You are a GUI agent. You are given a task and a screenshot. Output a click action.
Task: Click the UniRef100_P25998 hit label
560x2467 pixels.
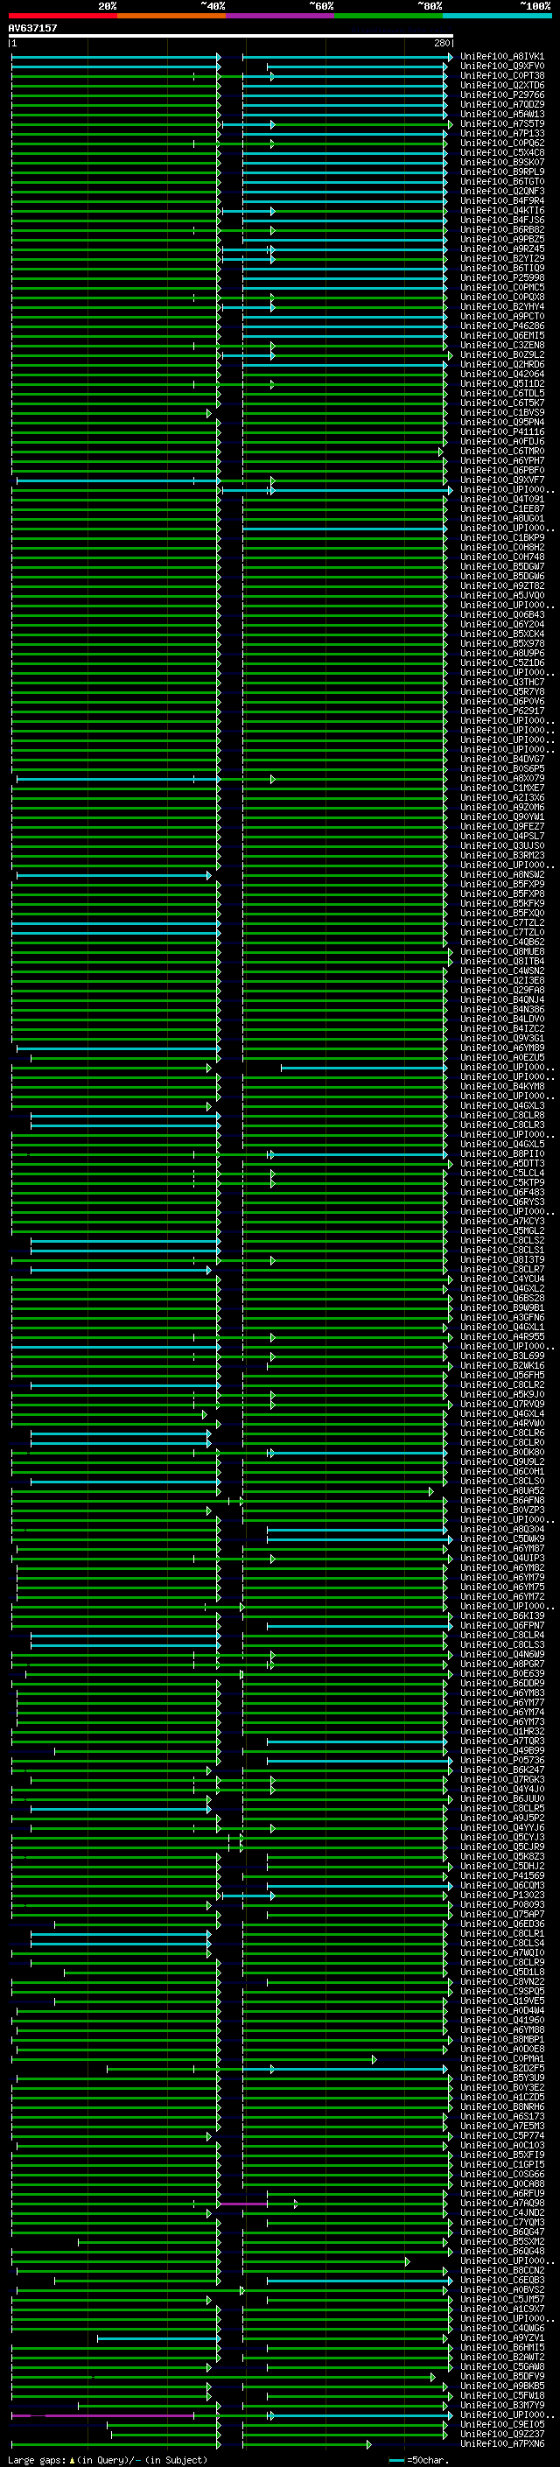[502, 277]
